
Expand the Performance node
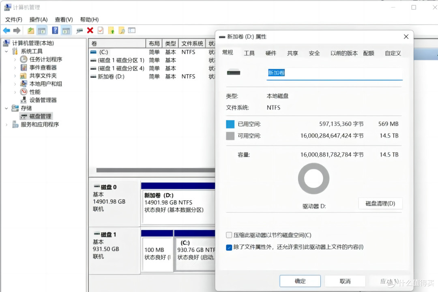click(15, 92)
